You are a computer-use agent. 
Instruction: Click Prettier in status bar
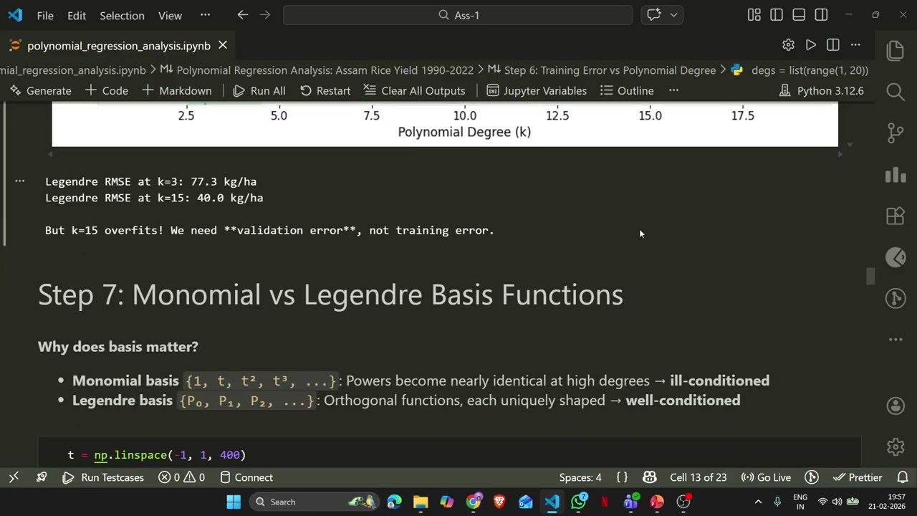858,477
